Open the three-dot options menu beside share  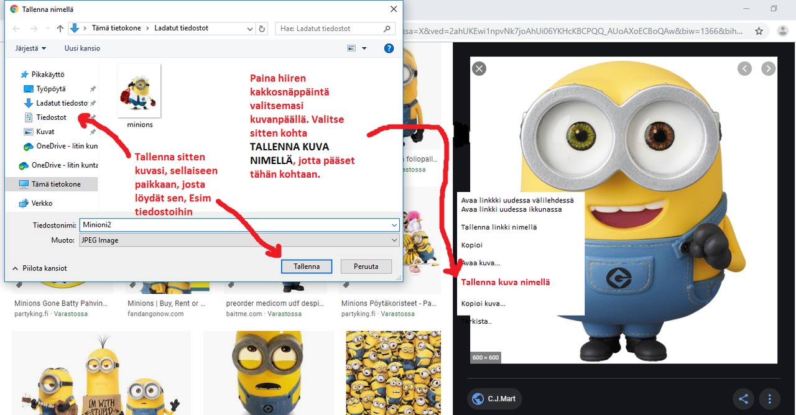point(770,399)
